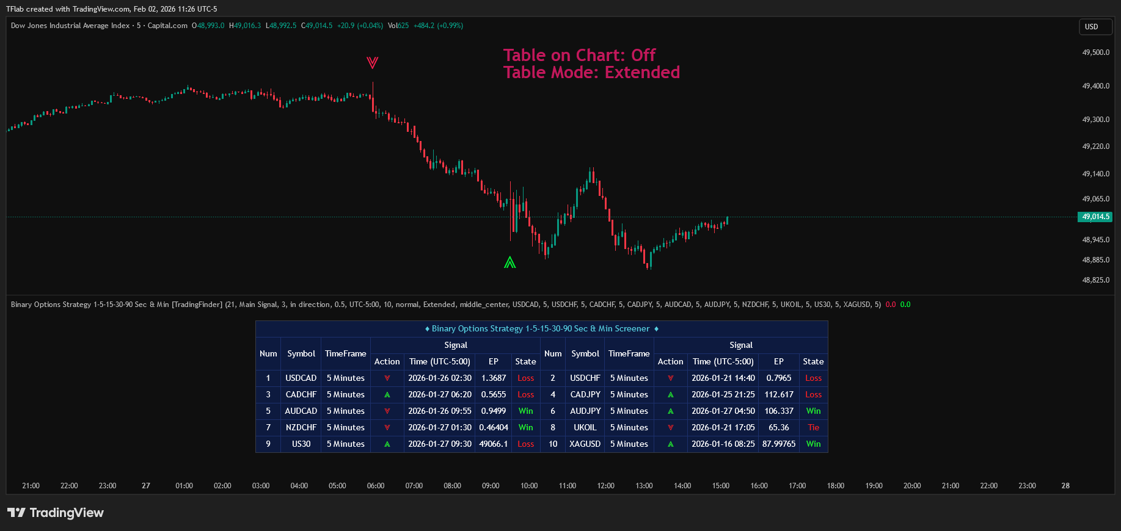Click the USDCHF row's red action arrow

pyautogui.click(x=670, y=378)
